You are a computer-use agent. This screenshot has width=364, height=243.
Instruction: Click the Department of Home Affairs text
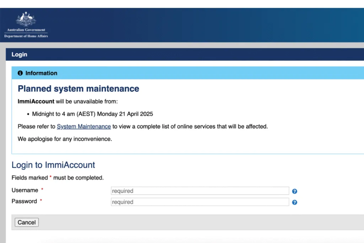pos(26,36)
